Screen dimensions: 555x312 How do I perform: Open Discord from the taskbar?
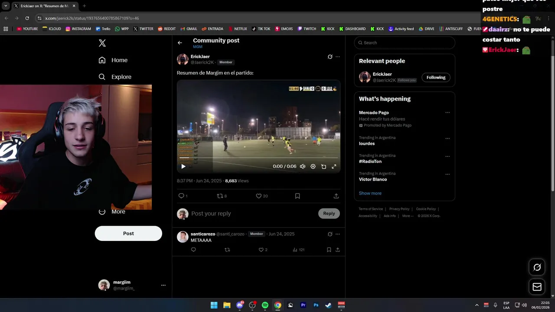240,305
